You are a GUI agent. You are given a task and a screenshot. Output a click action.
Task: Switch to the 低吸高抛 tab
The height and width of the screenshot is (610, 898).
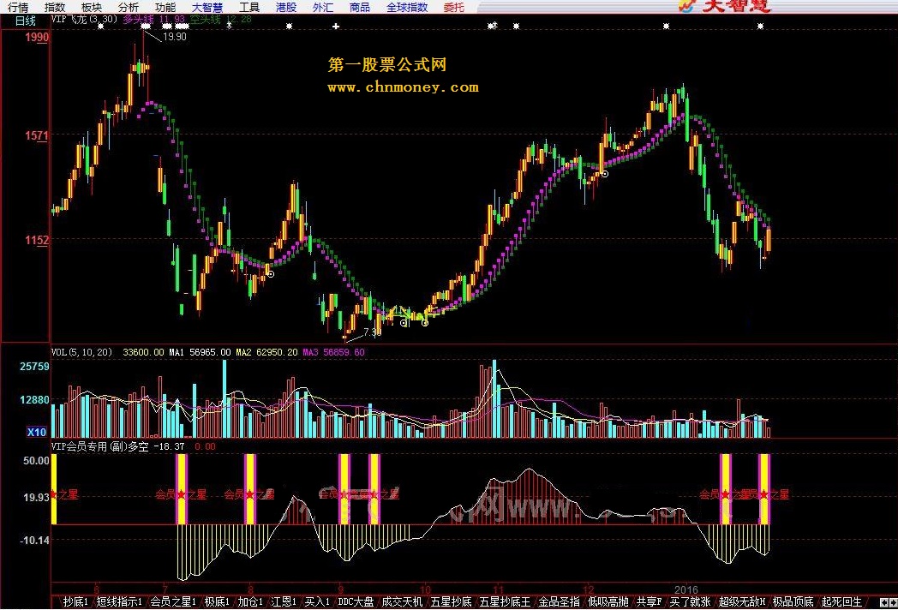[608, 602]
